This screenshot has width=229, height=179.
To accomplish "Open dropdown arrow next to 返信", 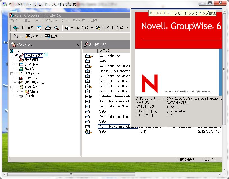I will (42, 36).
